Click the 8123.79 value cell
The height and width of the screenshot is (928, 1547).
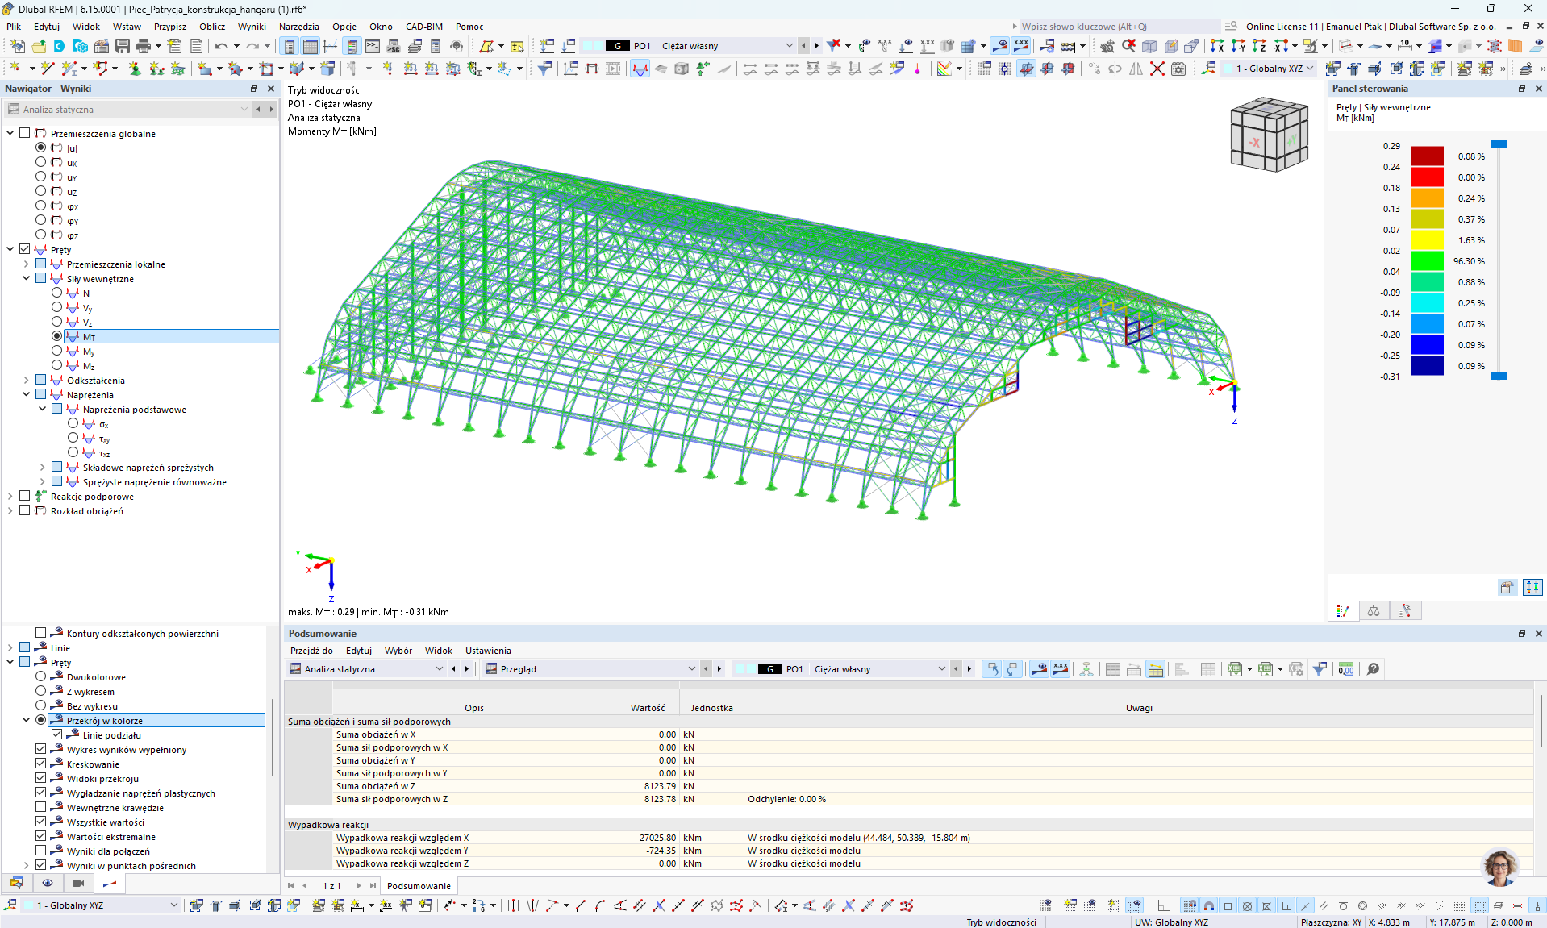click(647, 786)
